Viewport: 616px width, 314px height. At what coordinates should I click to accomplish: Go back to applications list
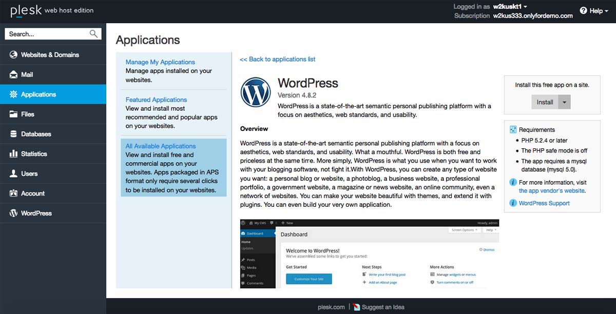pos(278,59)
